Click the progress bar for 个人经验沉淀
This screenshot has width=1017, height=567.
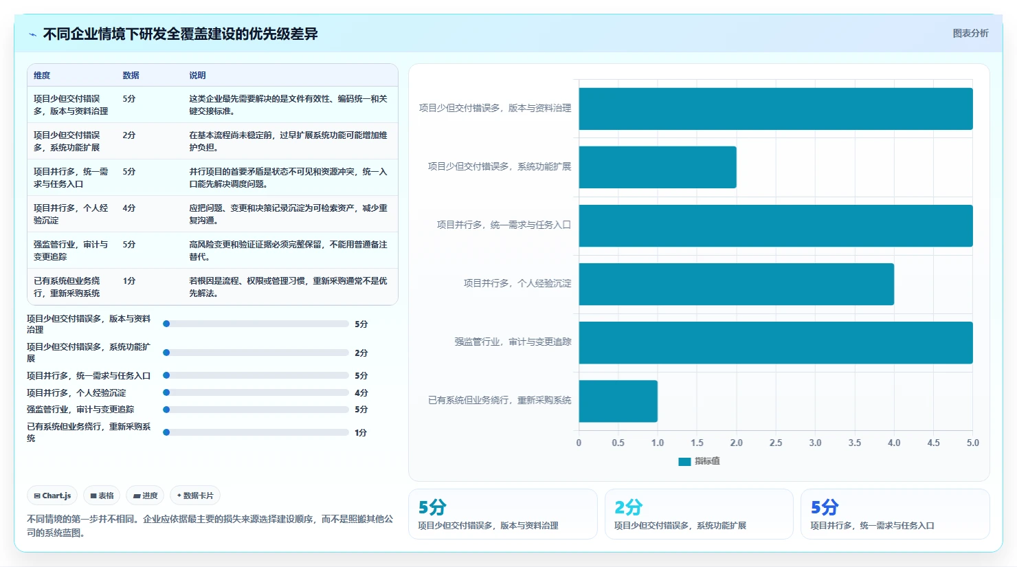point(256,392)
